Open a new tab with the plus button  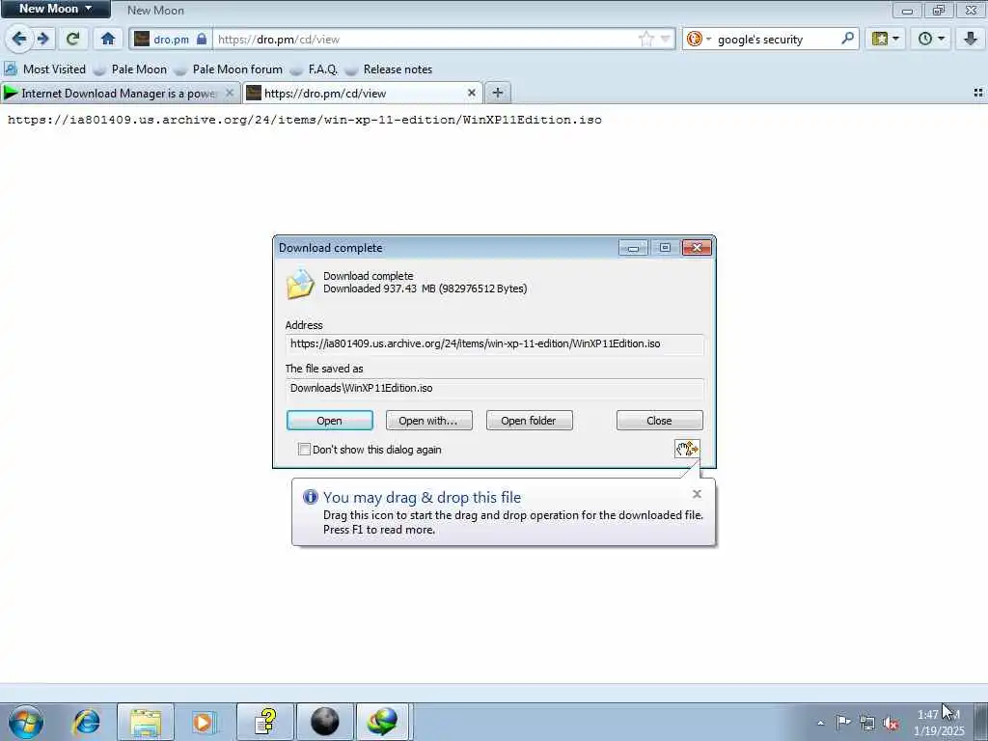click(x=497, y=94)
